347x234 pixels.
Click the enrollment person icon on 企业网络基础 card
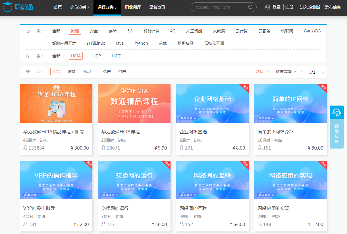(x=181, y=148)
